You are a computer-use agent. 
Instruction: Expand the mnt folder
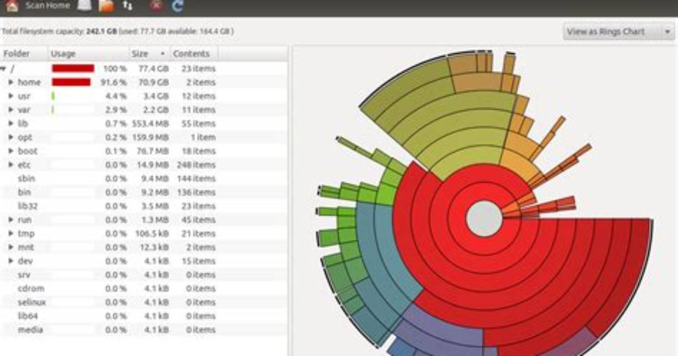click(11, 247)
